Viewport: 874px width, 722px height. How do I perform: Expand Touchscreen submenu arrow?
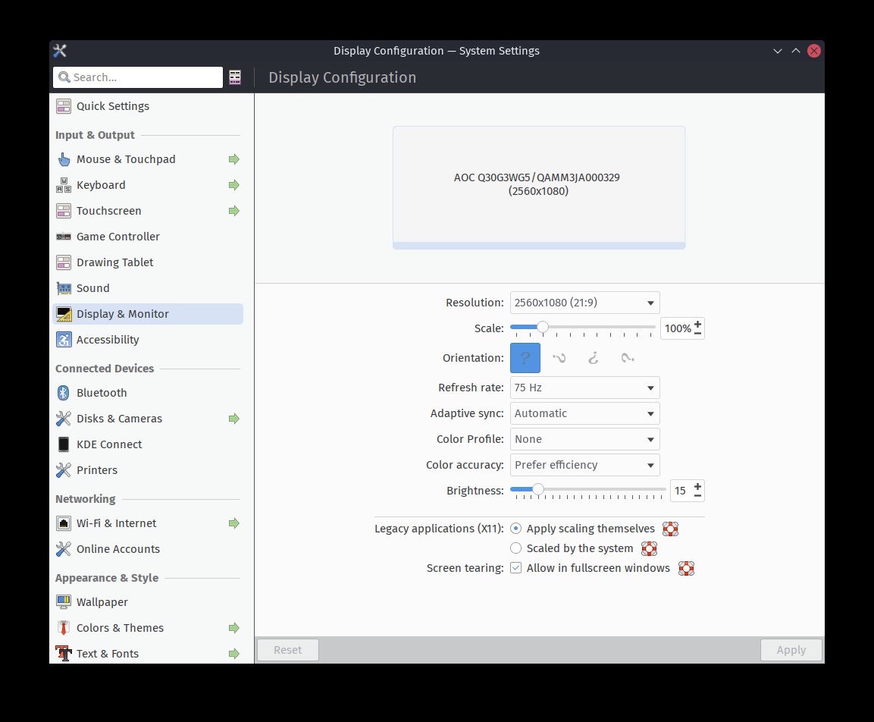(234, 211)
